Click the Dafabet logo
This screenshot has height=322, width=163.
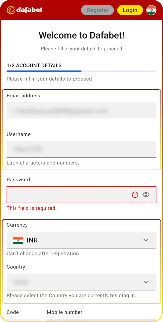(24, 10)
